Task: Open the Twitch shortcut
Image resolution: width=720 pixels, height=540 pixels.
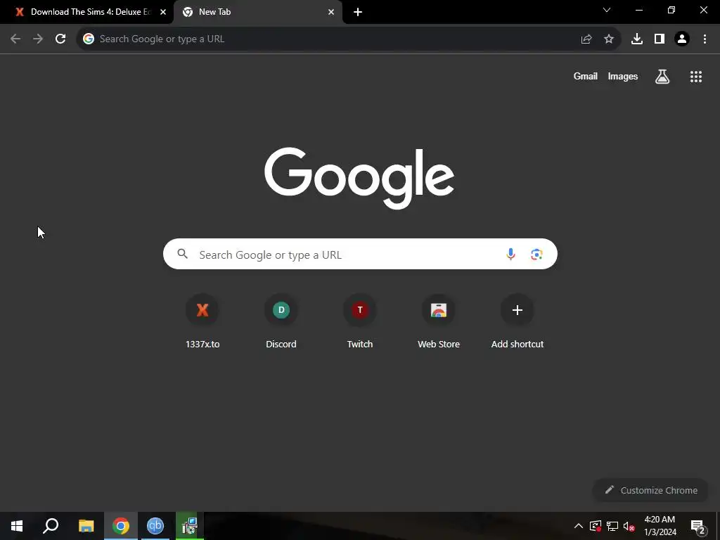Action: 360,321
